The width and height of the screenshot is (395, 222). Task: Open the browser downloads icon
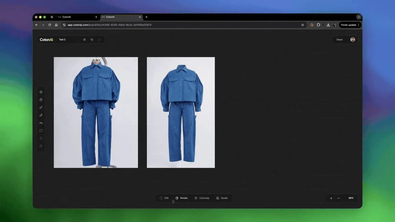click(x=328, y=25)
